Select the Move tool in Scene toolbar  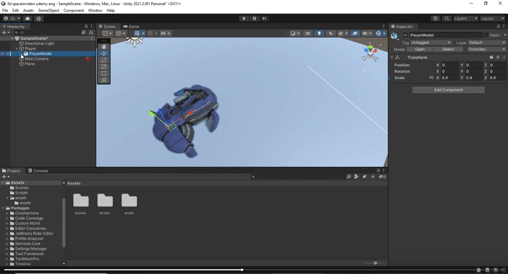[x=104, y=53]
